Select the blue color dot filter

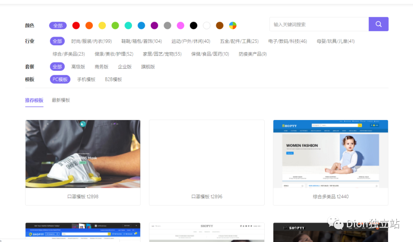[x=141, y=25]
